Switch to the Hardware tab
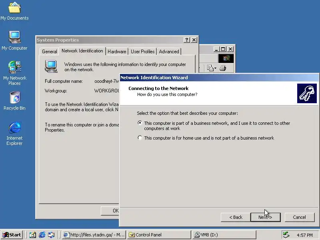 tap(117, 52)
